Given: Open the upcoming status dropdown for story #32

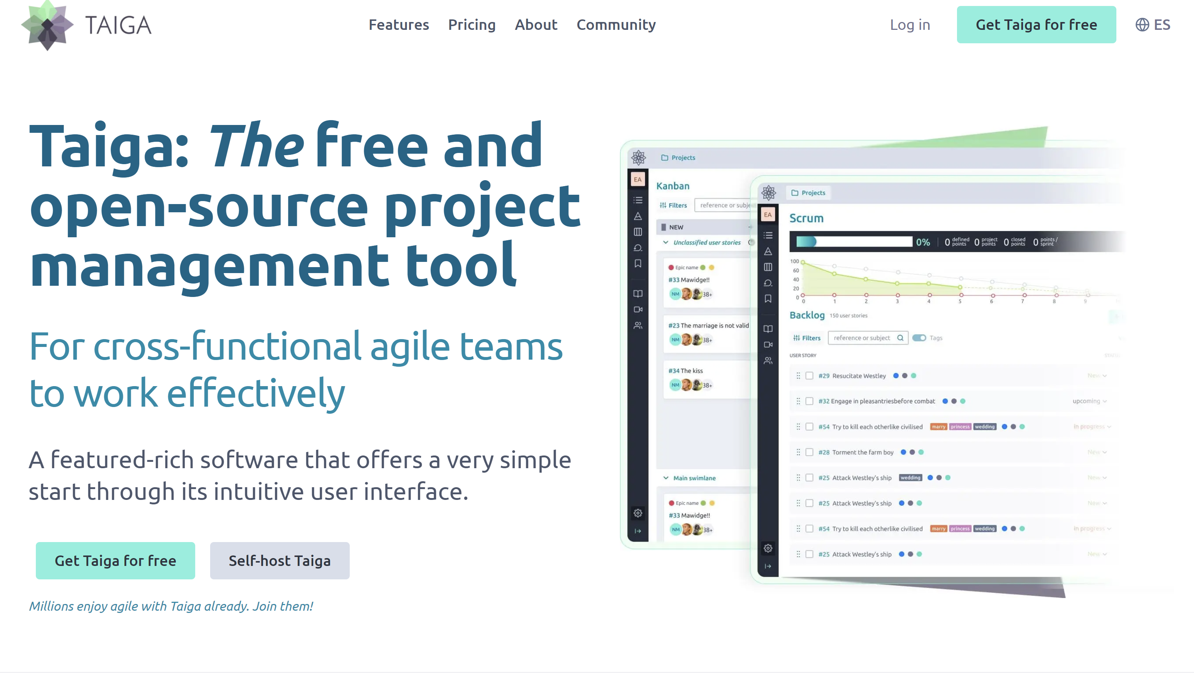Looking at the screenshot, I should [x=1089, y=401].
